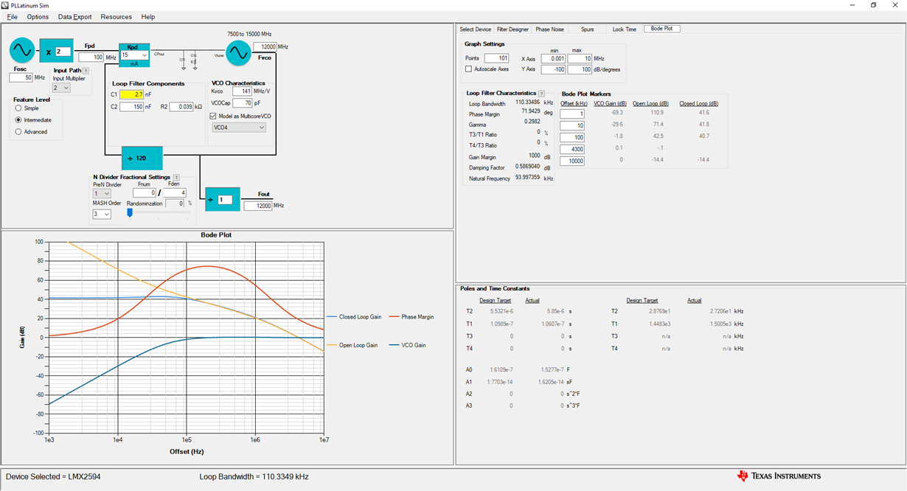
Task: Edit the Fden denominator field
Action: point(173,192)
